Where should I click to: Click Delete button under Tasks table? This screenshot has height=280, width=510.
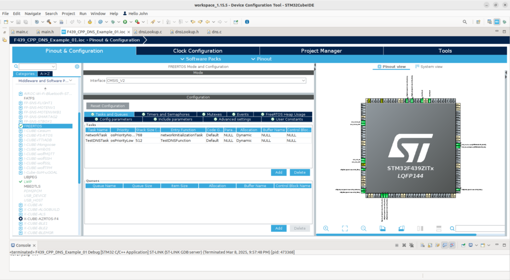299,172
